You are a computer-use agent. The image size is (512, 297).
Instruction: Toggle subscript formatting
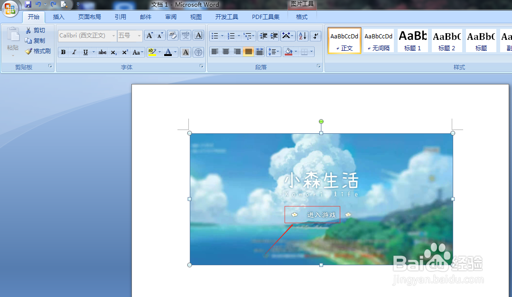tap(113, 52)
